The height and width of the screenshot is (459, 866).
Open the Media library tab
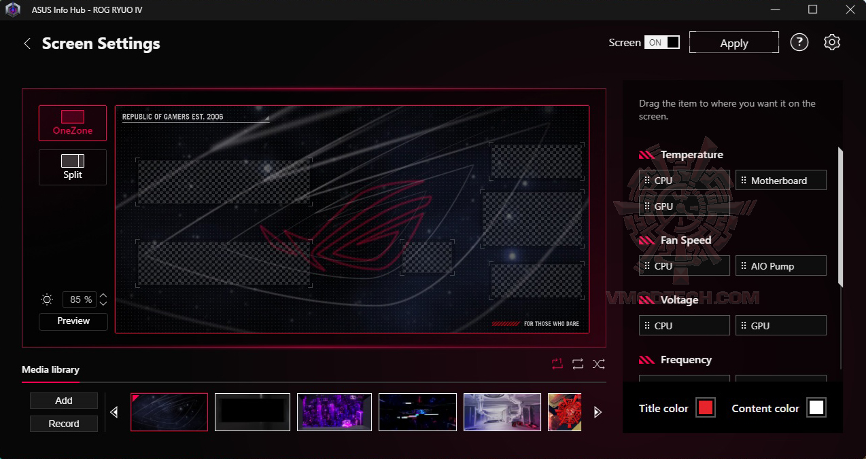pos(50,369)
